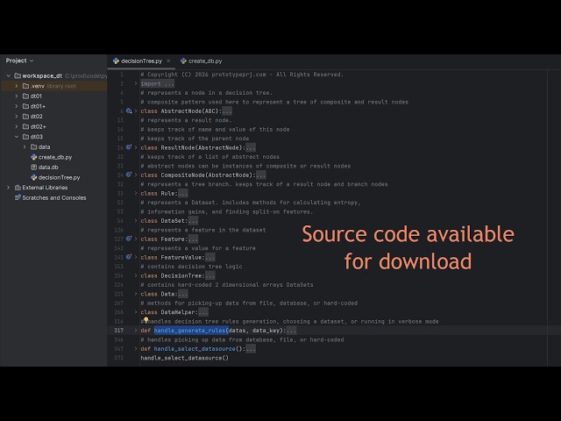Open data.db in the project tree
Image resolution: width=561 pixels, height=421 pixels.
48,168
